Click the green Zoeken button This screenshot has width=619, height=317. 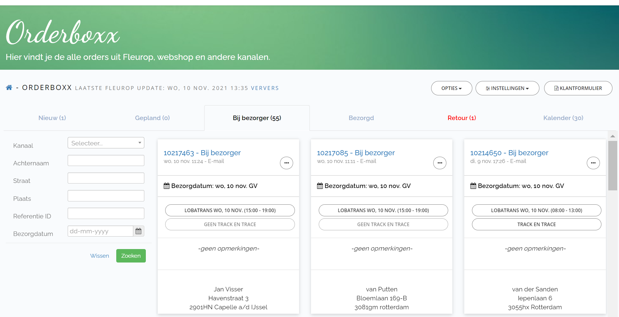pos(131,256)
